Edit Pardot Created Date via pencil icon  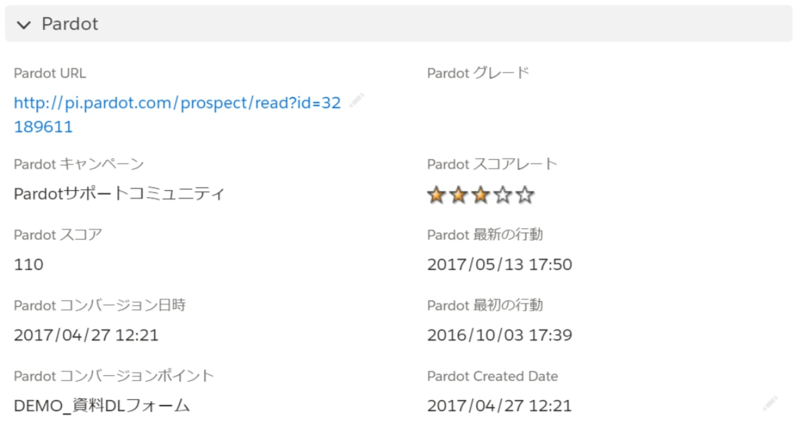[x=770, y=403]
